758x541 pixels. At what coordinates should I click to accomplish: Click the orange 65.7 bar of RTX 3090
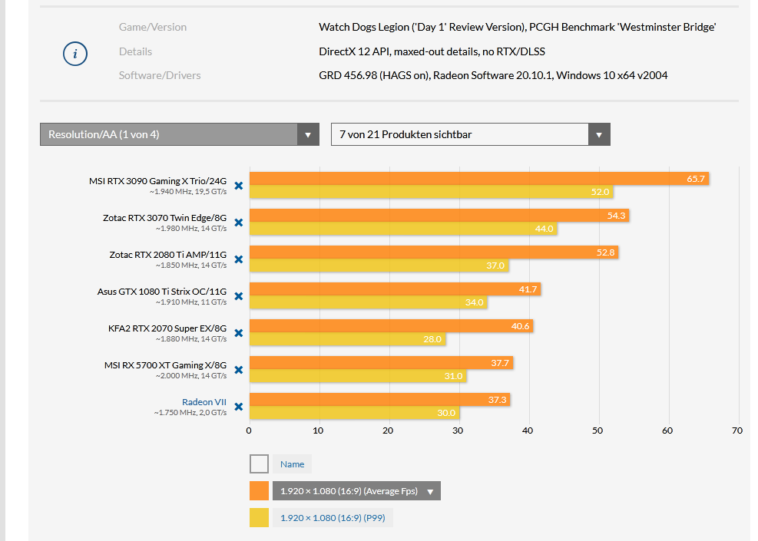(x=479, y=179)
